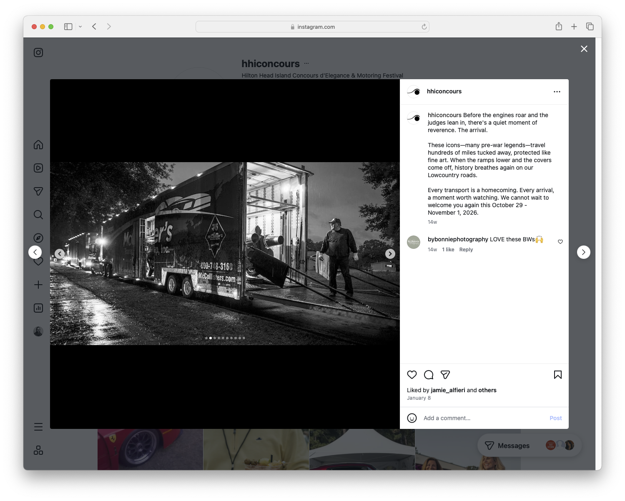Go back to the previous post
Viewport: 625px width, 501px height.
click(x=35, y=252)
